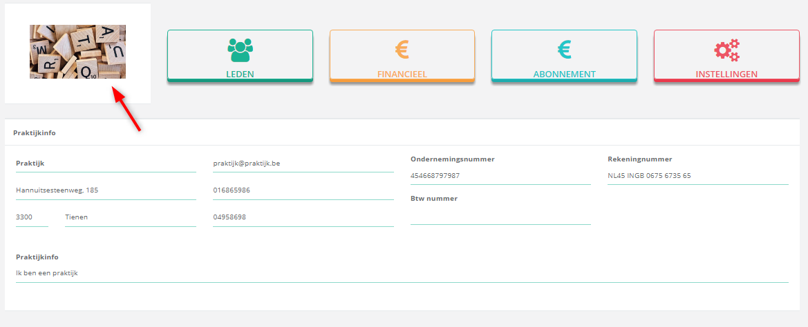Click the teal euro icon for Abonnement
Screen dimensions: 808x327
[x=564, y=50]
